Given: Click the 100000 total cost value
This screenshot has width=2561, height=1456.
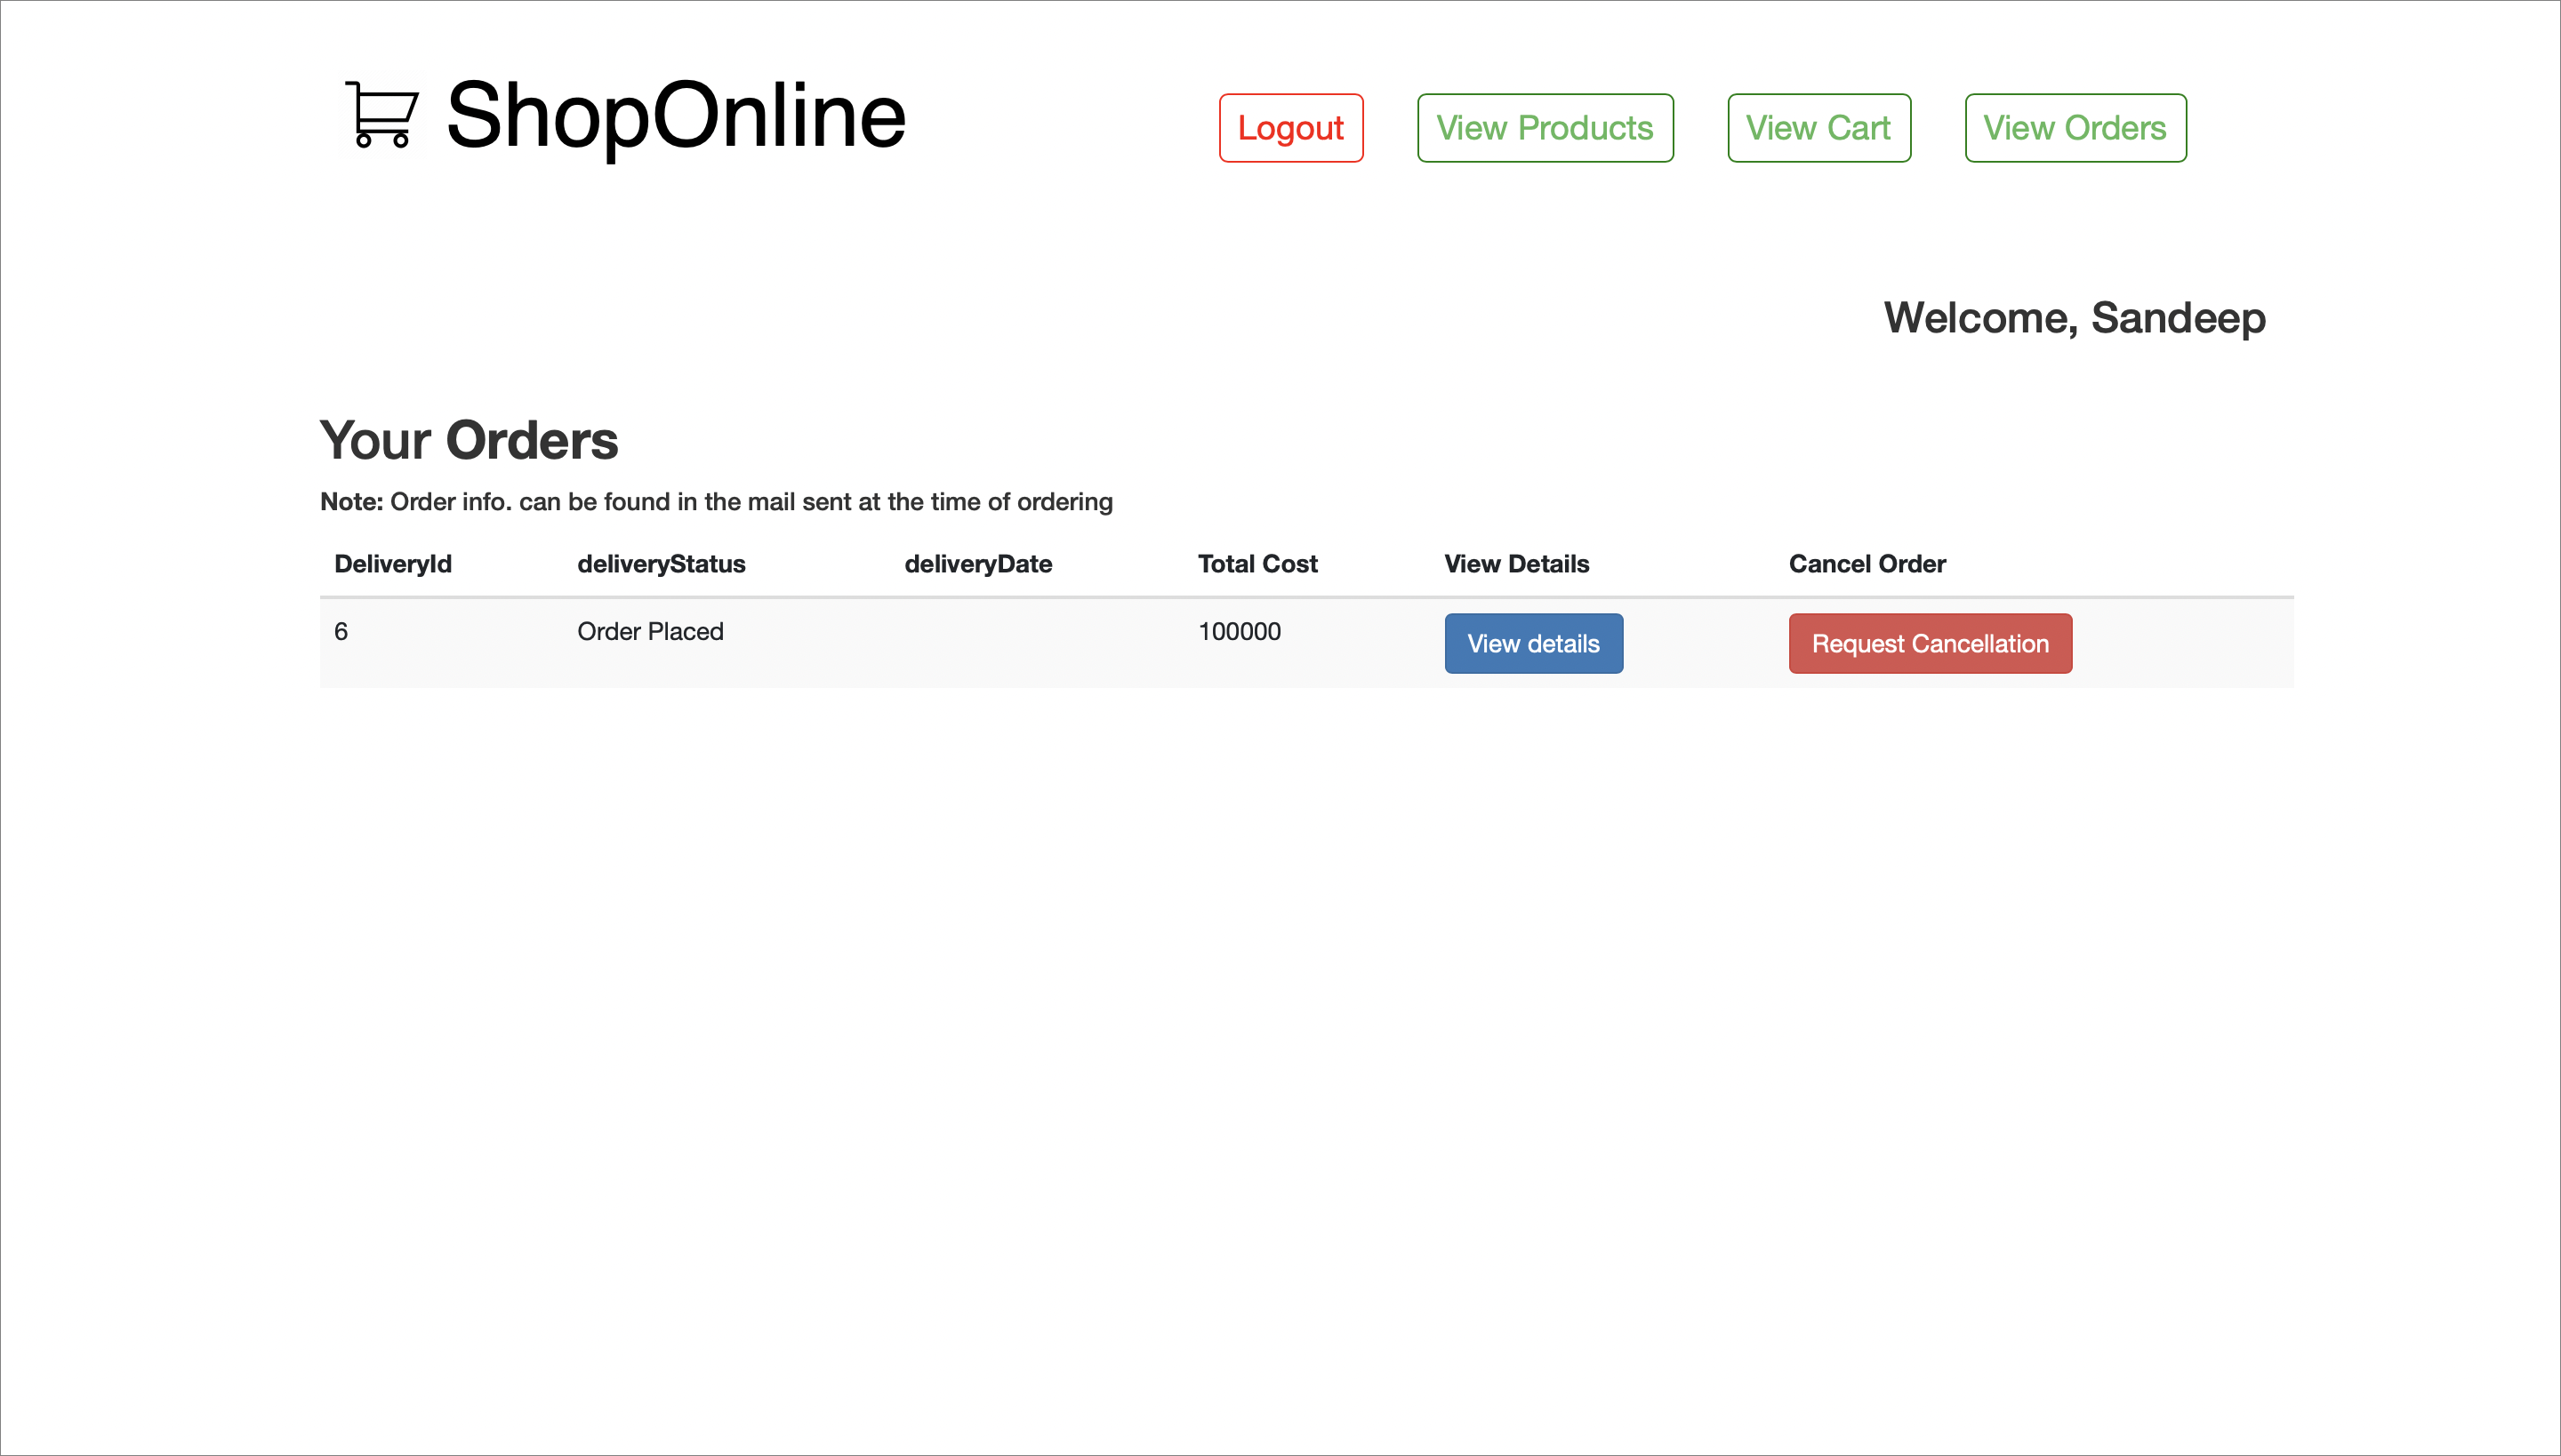Looking at the screenshot, I should pyautogui.click(x=1239, y=631).
